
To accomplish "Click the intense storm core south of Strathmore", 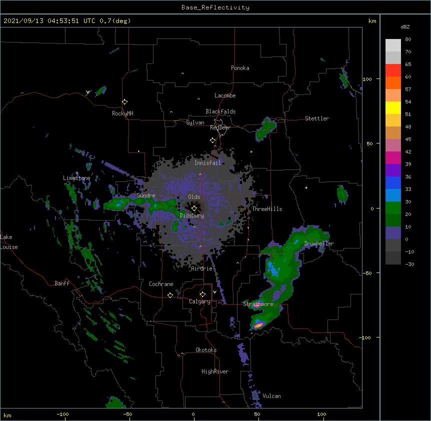I will click(258, 325).
